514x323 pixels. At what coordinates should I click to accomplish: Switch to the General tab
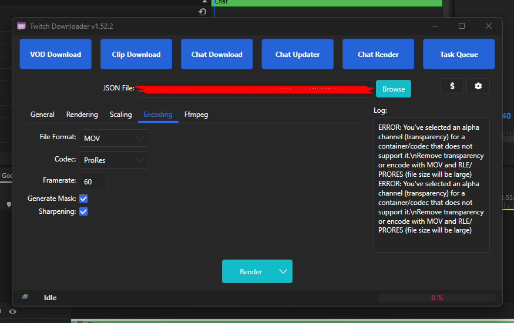coord(42,115)
